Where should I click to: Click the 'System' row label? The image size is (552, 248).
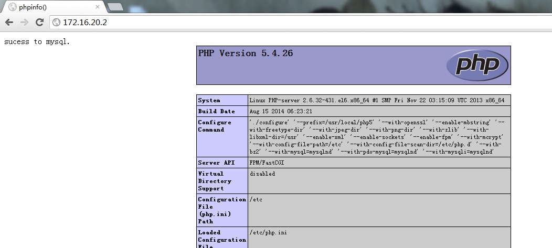point(209,100)
